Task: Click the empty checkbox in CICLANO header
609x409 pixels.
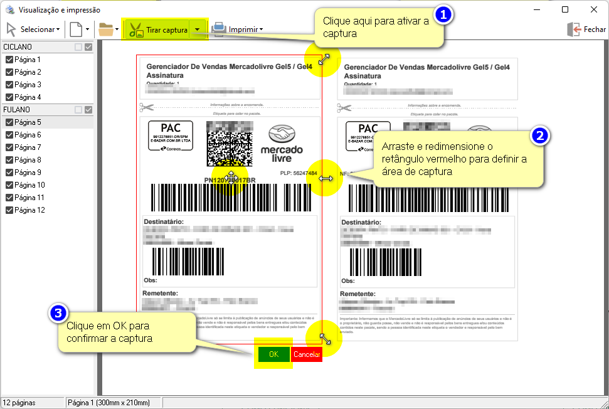Action: 78,47
